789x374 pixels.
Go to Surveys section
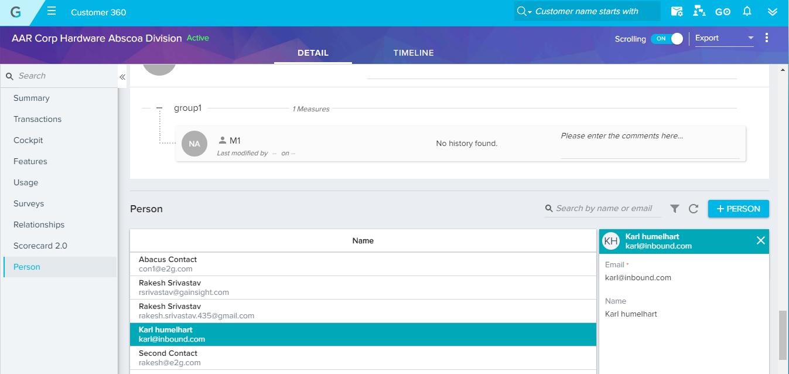pyautogui.click(x=29, y=203)
